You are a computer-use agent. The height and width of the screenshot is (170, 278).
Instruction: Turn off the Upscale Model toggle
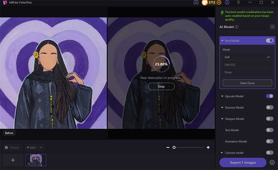pyautogui.click(x=270, y=96)
